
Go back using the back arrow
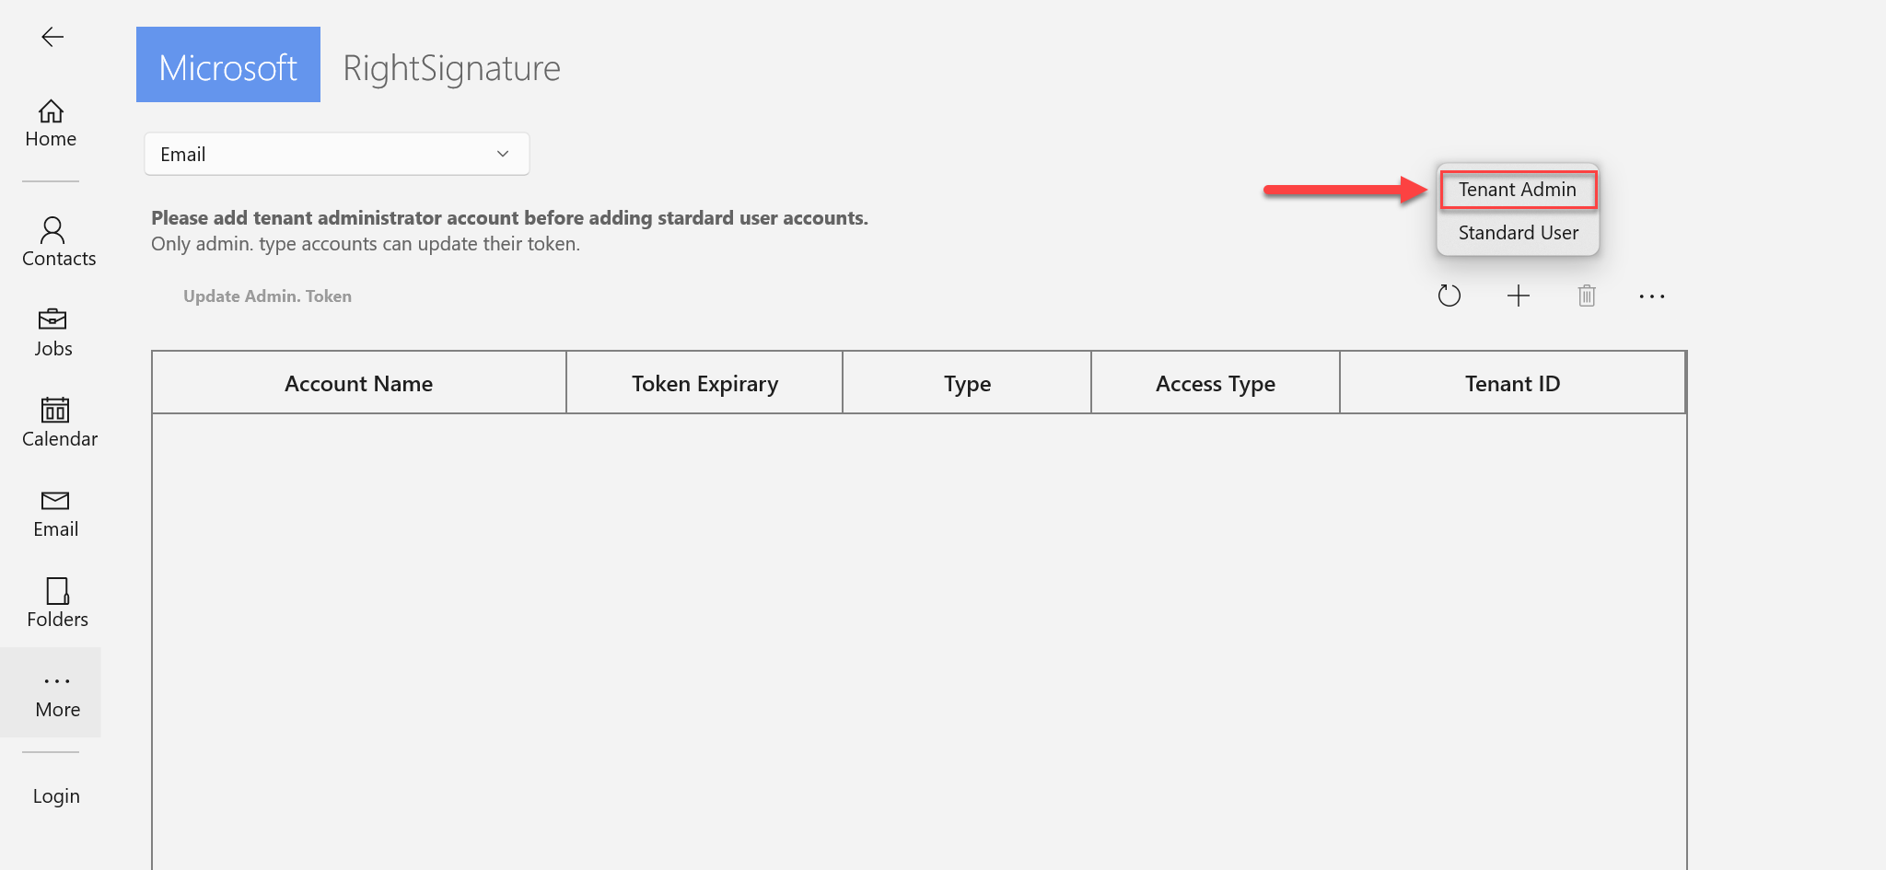[x=52, y=37]
